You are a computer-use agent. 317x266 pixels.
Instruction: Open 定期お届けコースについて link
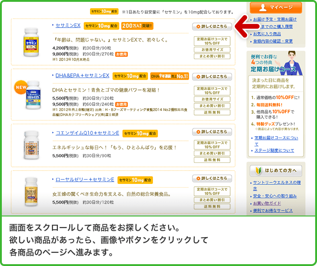click(276, 141)
